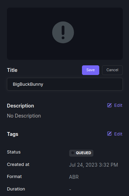Click the ABR format value
129x196 pixels.
[74, 177]
